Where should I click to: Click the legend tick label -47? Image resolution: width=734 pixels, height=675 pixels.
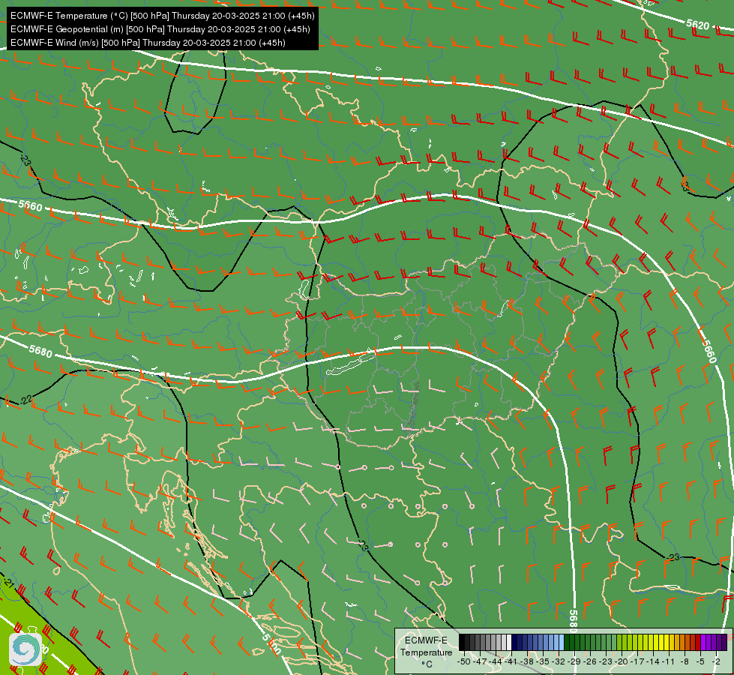coord(480,662)
